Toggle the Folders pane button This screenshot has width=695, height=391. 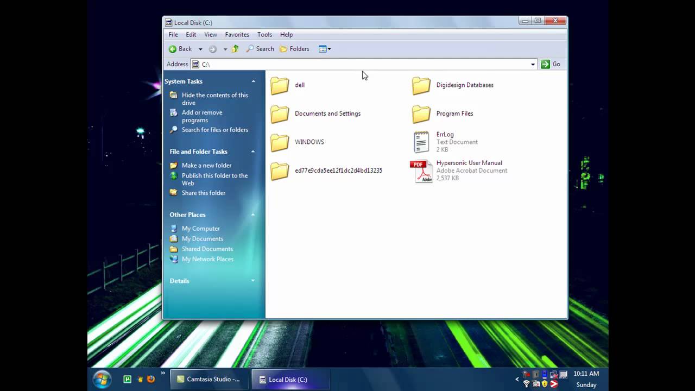tap(294, 49)
